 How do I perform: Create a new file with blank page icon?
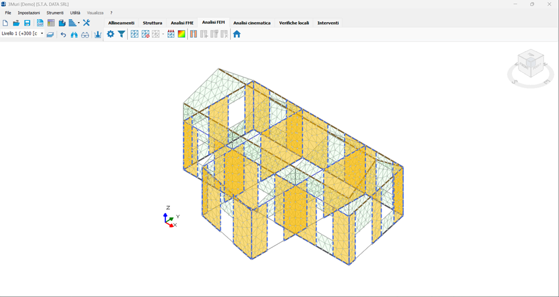5,23
